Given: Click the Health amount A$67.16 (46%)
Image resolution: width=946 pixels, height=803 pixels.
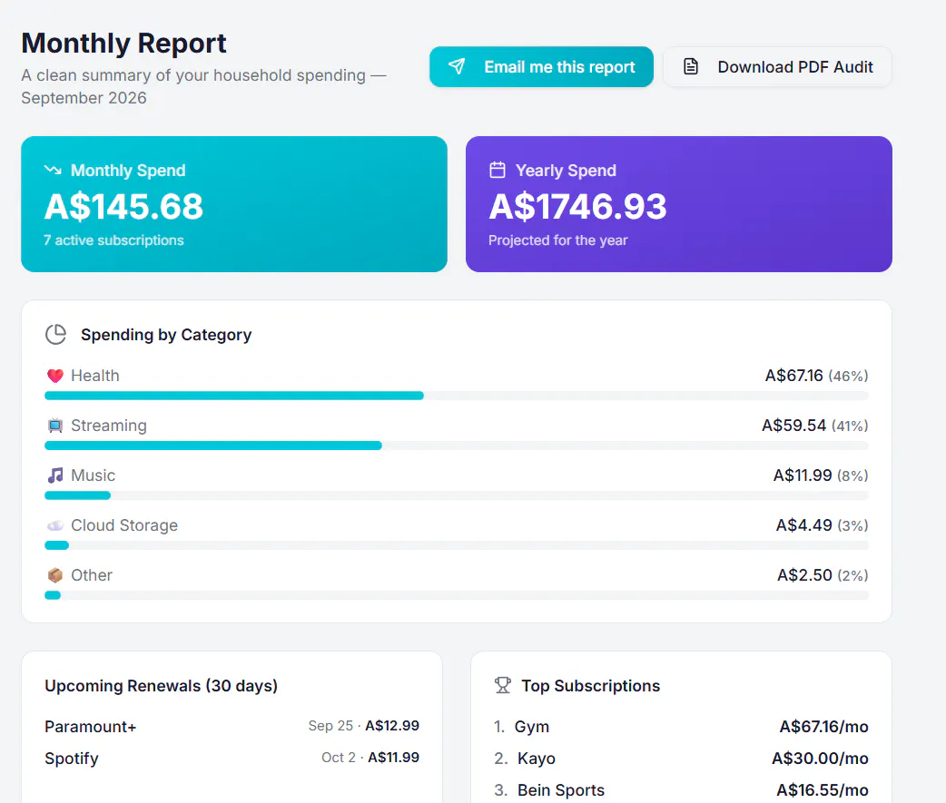Looking at the screenshot, I should pyautogui.click(x=816, y=376).
